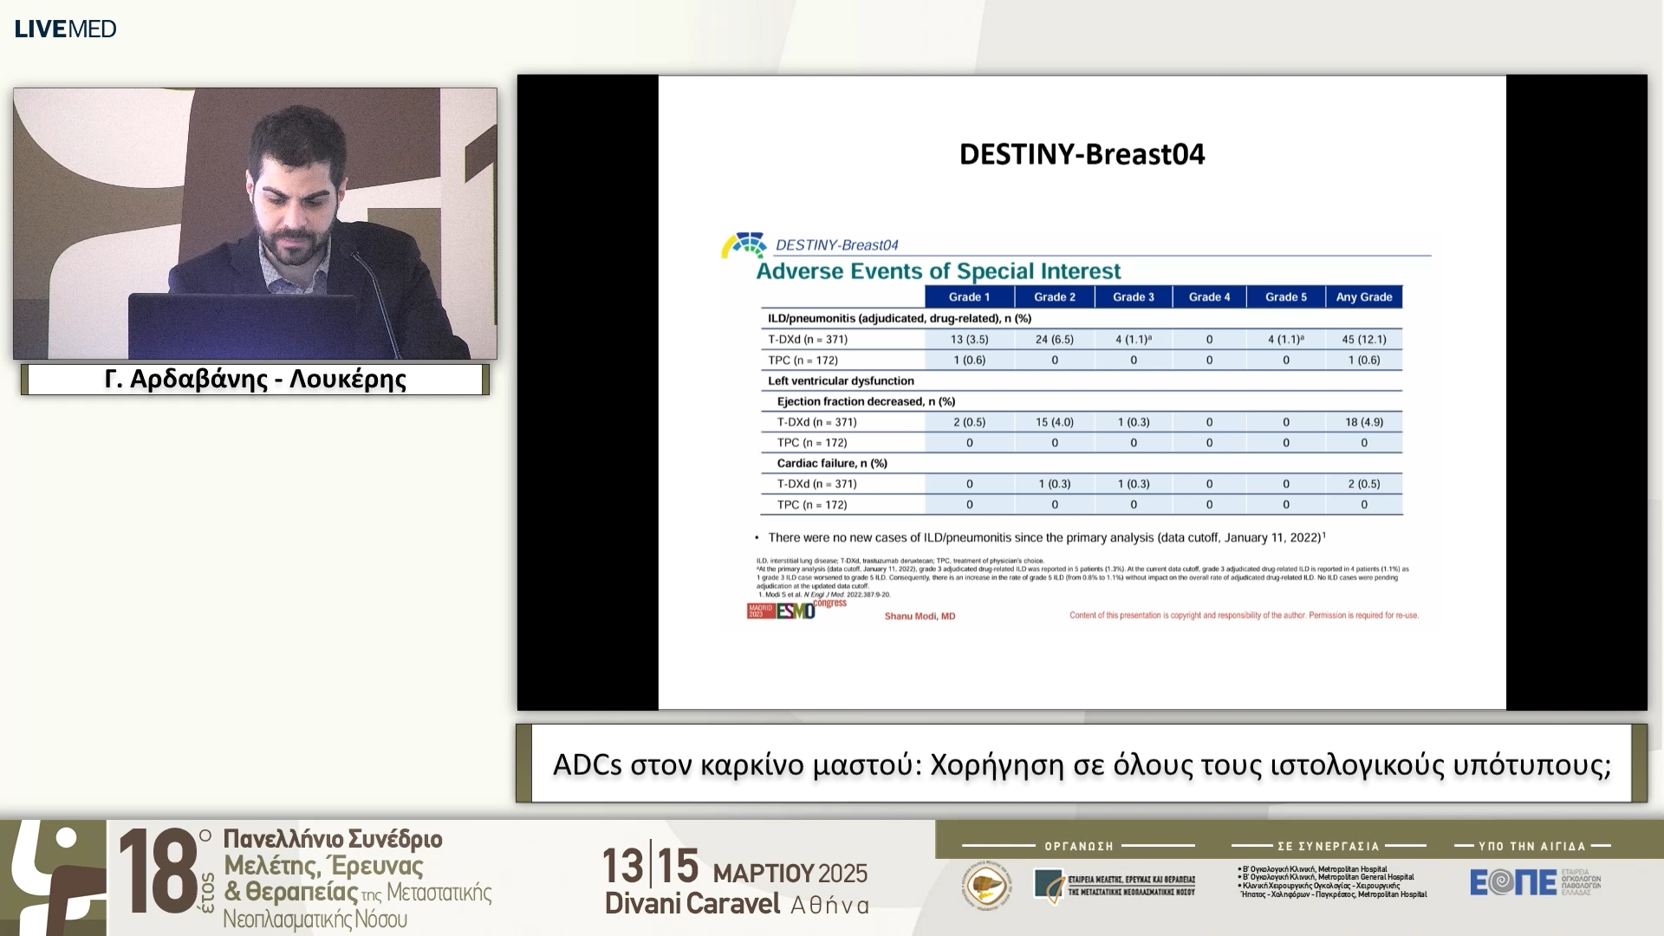This screenshot has width=1664, height=936.
Task: Click the Grade 5 column header
Action: pos(1286,297)
